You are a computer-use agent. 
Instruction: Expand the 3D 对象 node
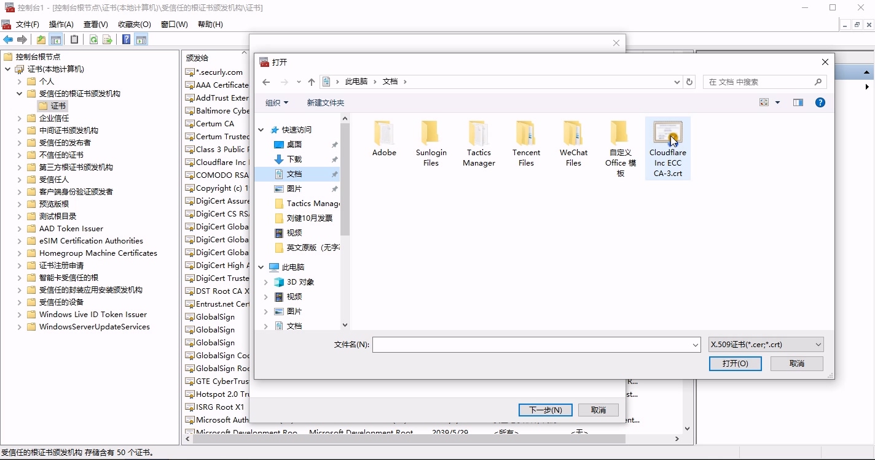266,282
